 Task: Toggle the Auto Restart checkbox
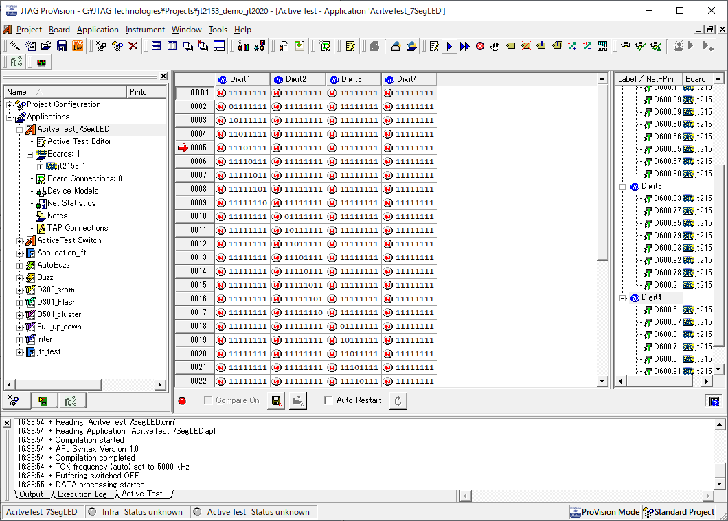328,400
